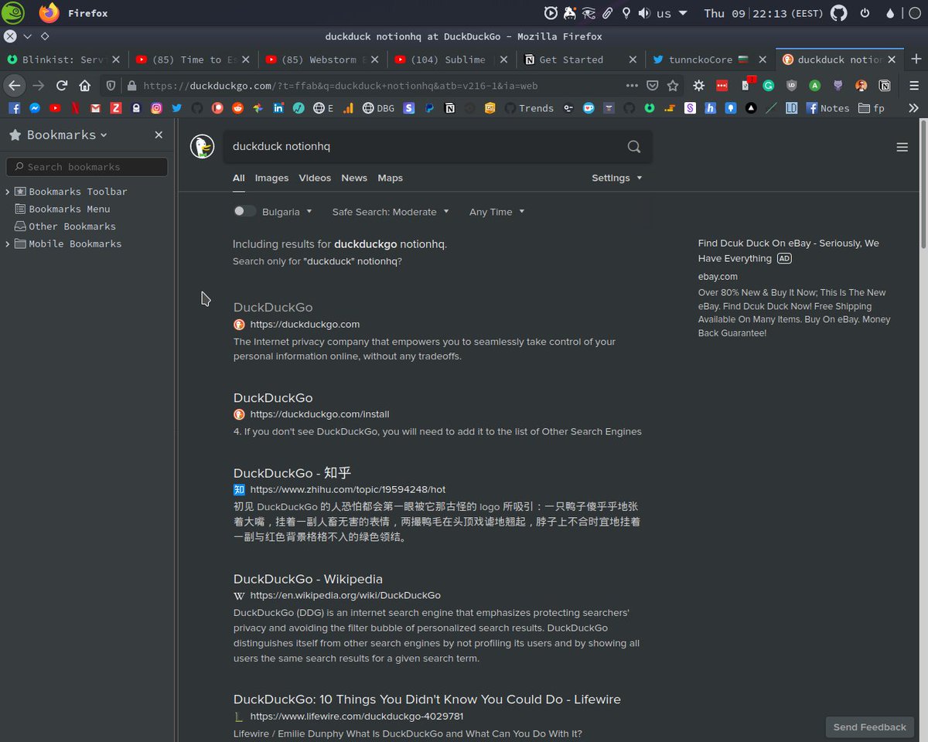Screen dimensions: 928x742
Task: Save page to Pocket icon
Action: tap(653, 85)
